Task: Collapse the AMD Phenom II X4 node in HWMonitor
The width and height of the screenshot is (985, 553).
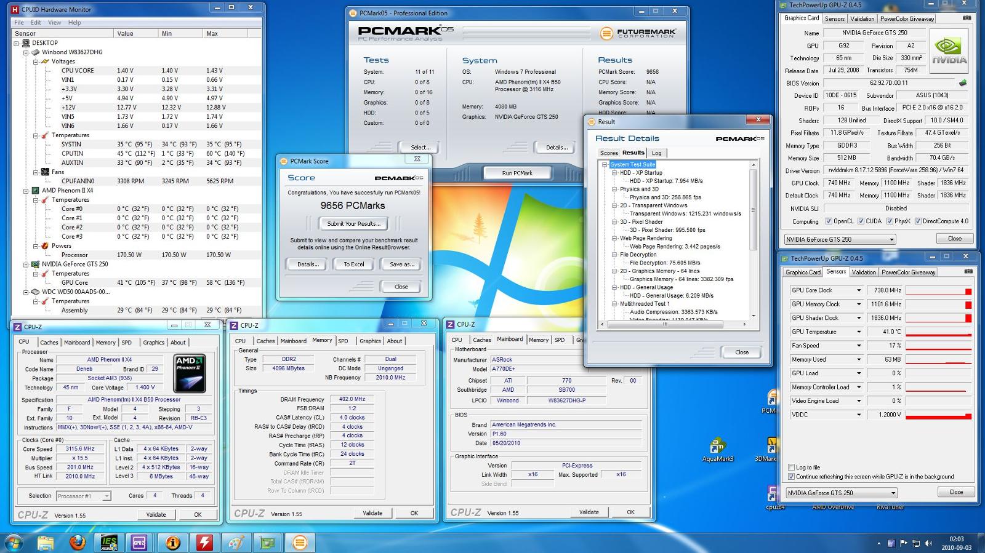Action: coord(26,191)
